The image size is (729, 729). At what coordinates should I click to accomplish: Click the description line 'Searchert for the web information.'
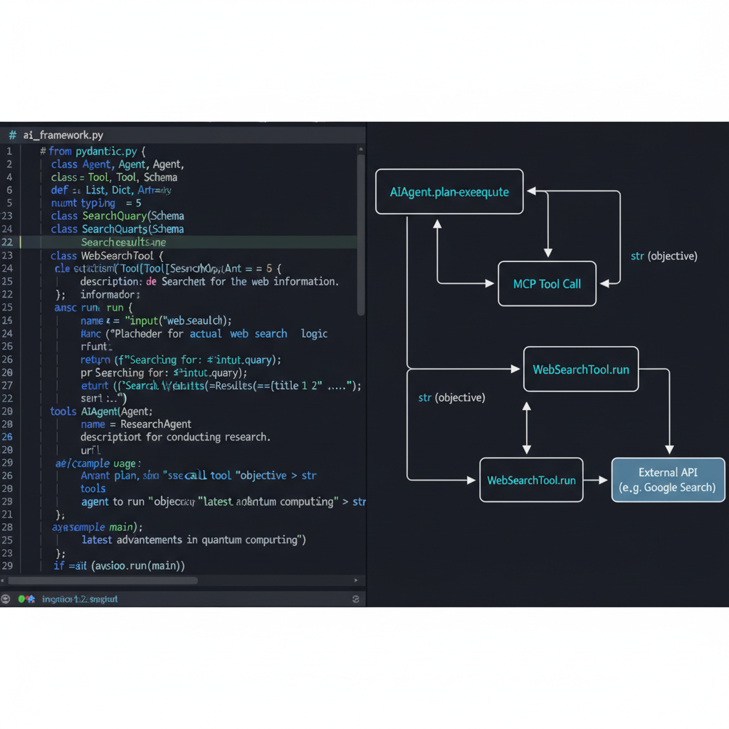pos(209,281)
